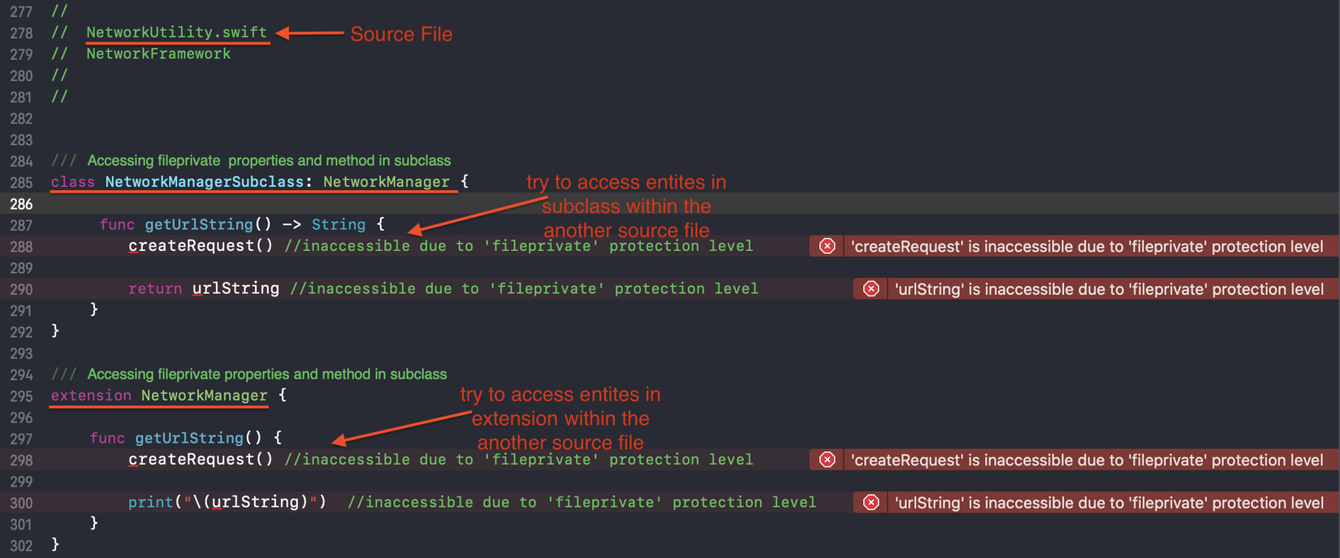
Task: Click the NetworkUtility.swift file name comment
Action: pos(176,32)
